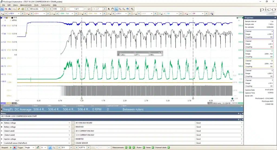Close the Notes panel
The height and width of the screenshot is (150, 277).
coord(242,114)
